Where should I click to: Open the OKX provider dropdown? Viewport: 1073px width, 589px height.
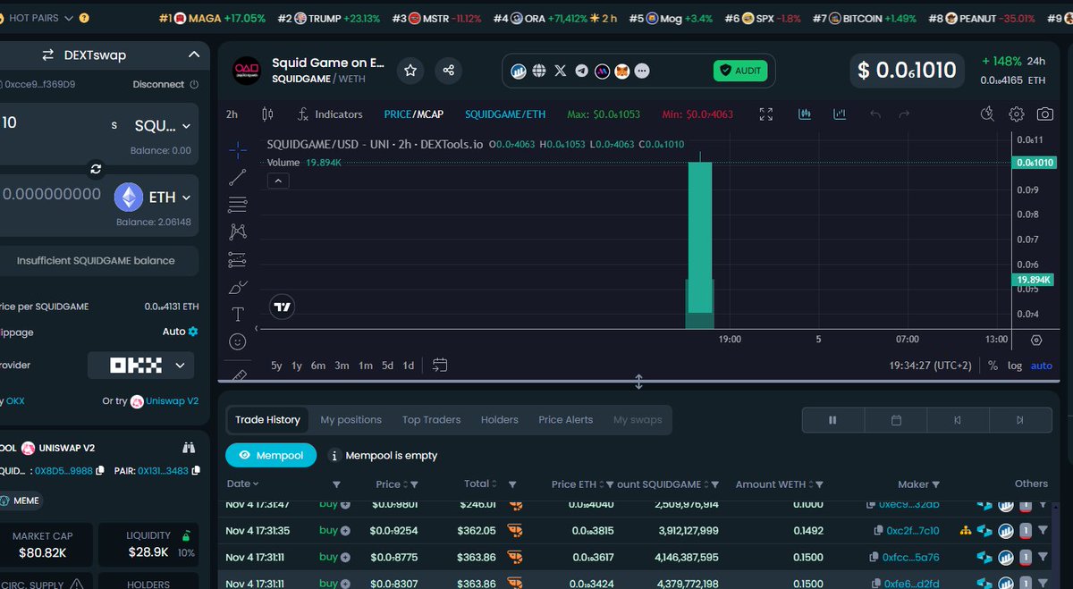[x=141, y=365]
